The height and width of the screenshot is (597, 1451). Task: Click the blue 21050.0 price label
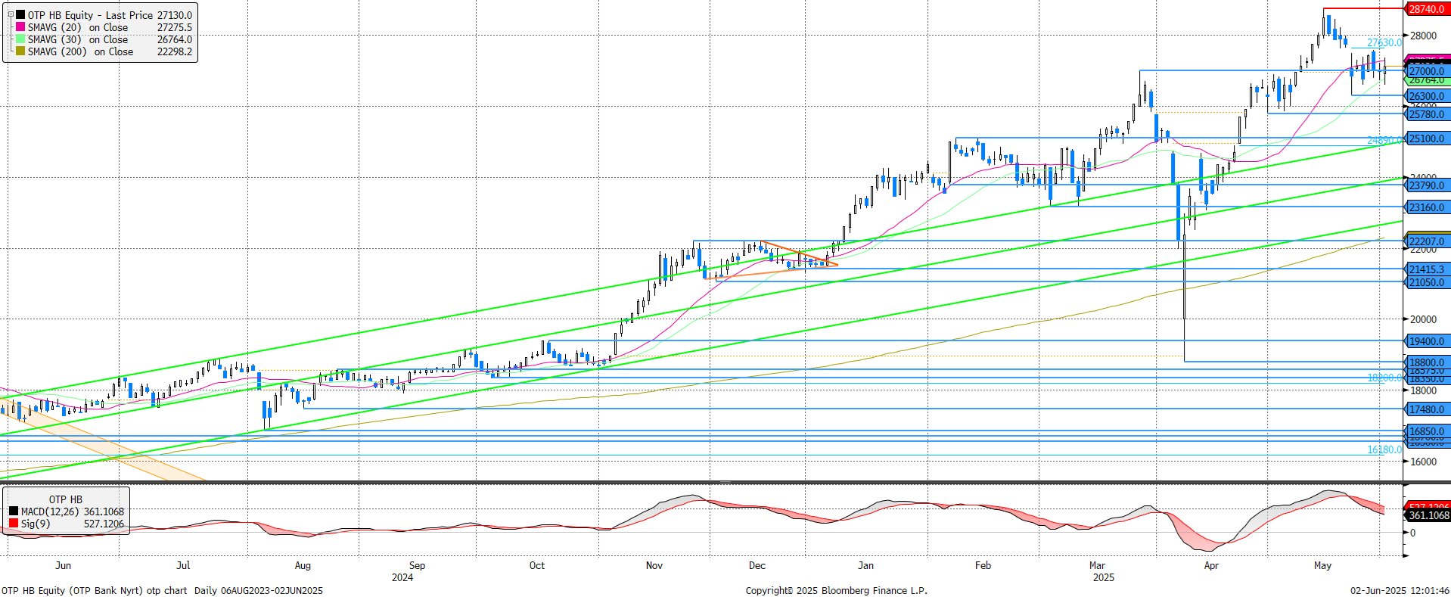1427,282
